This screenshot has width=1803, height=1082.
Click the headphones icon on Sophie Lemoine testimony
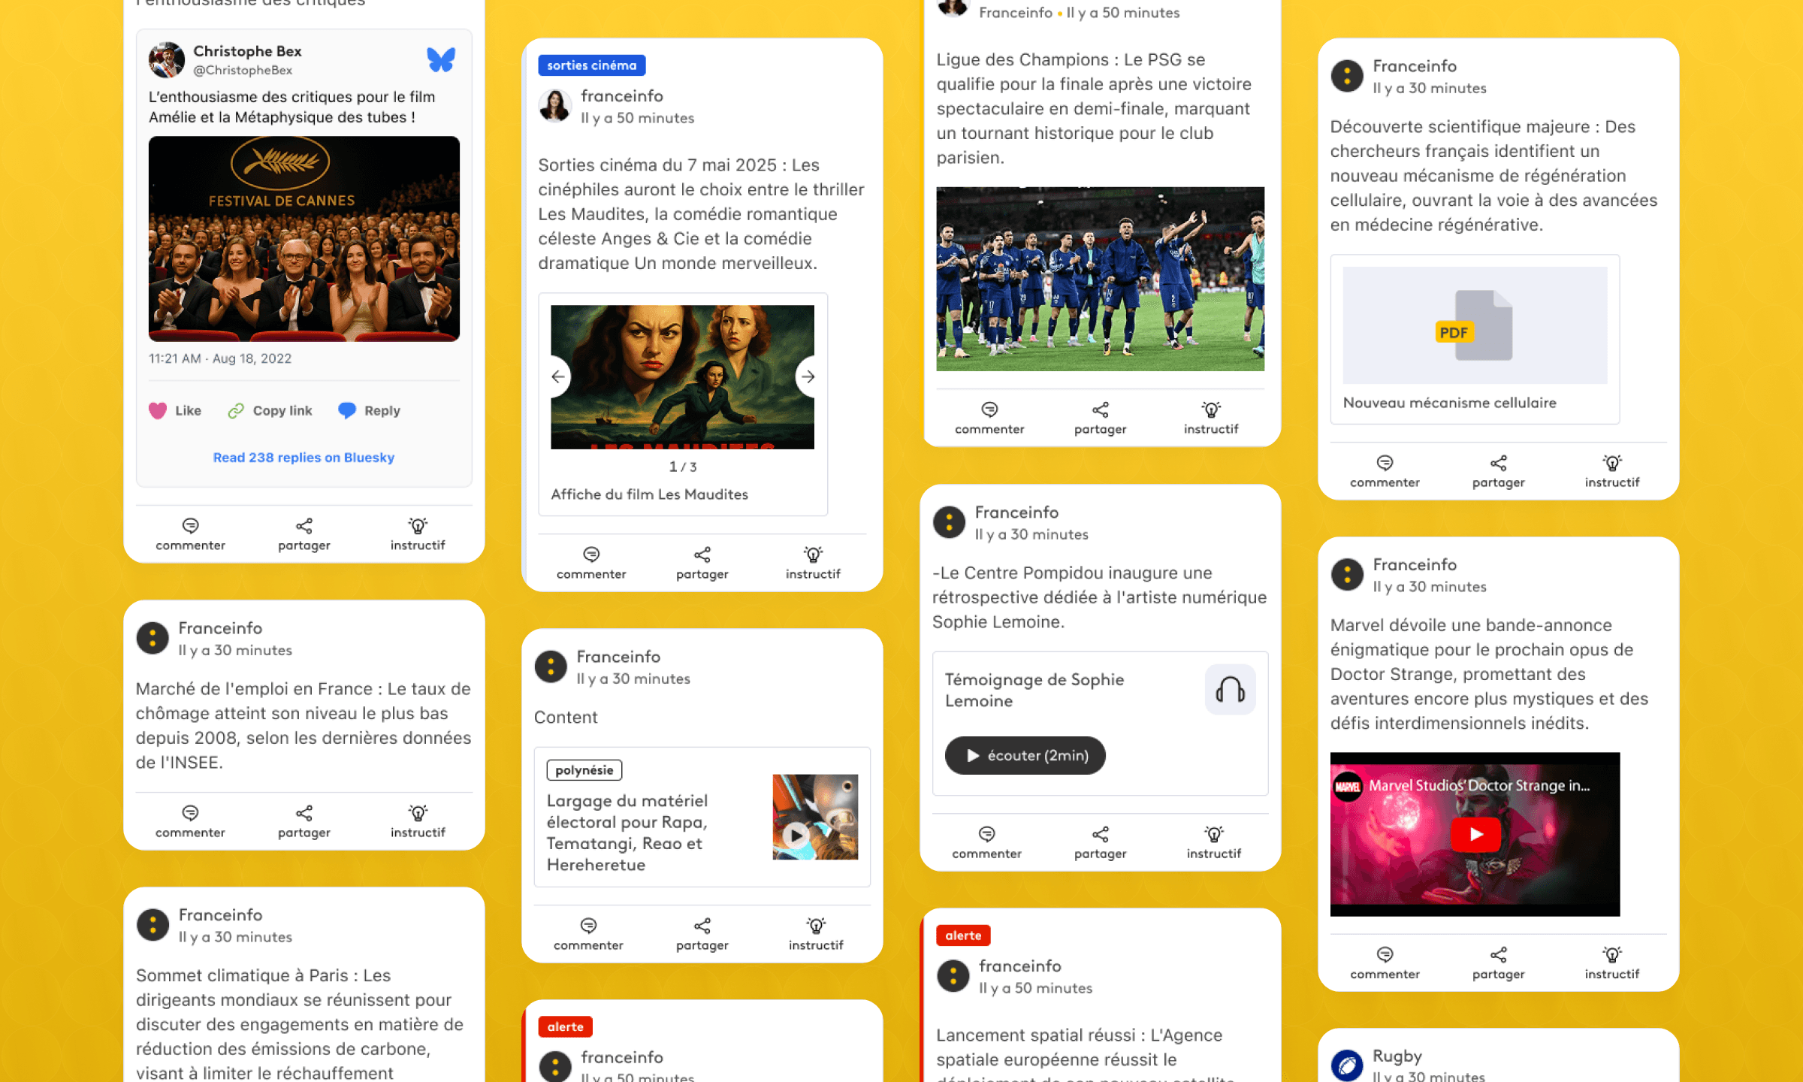(x=1230, y=689)
